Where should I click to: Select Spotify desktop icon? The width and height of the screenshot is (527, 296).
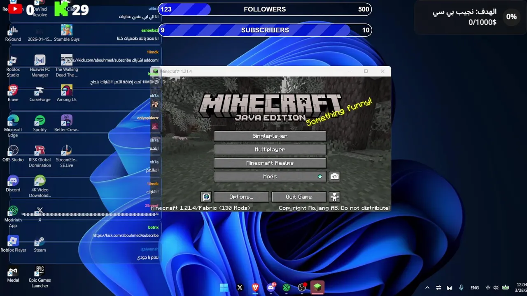point(40,123)
